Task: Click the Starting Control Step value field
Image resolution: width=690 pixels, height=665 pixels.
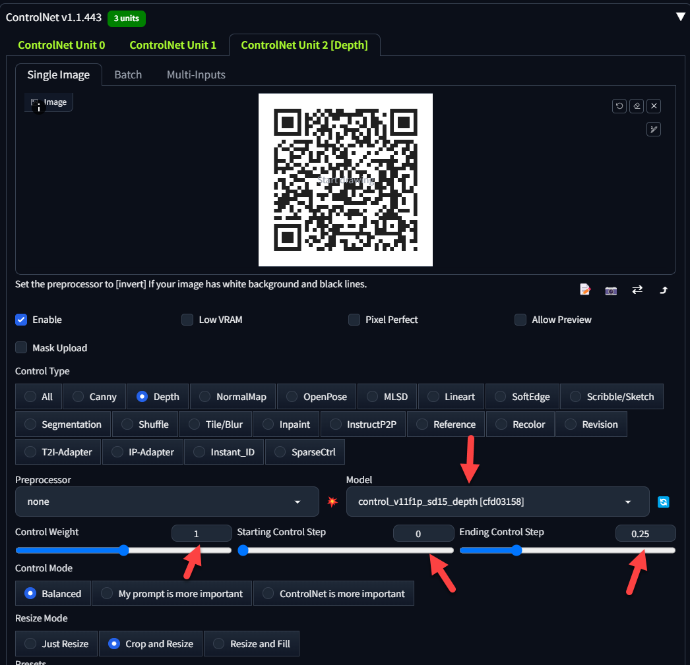Action: [x=423, y=534]
